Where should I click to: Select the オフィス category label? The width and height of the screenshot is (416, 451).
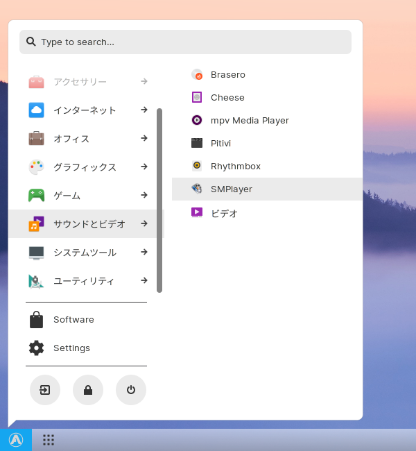pyautogui.click(x=71, y=139)
